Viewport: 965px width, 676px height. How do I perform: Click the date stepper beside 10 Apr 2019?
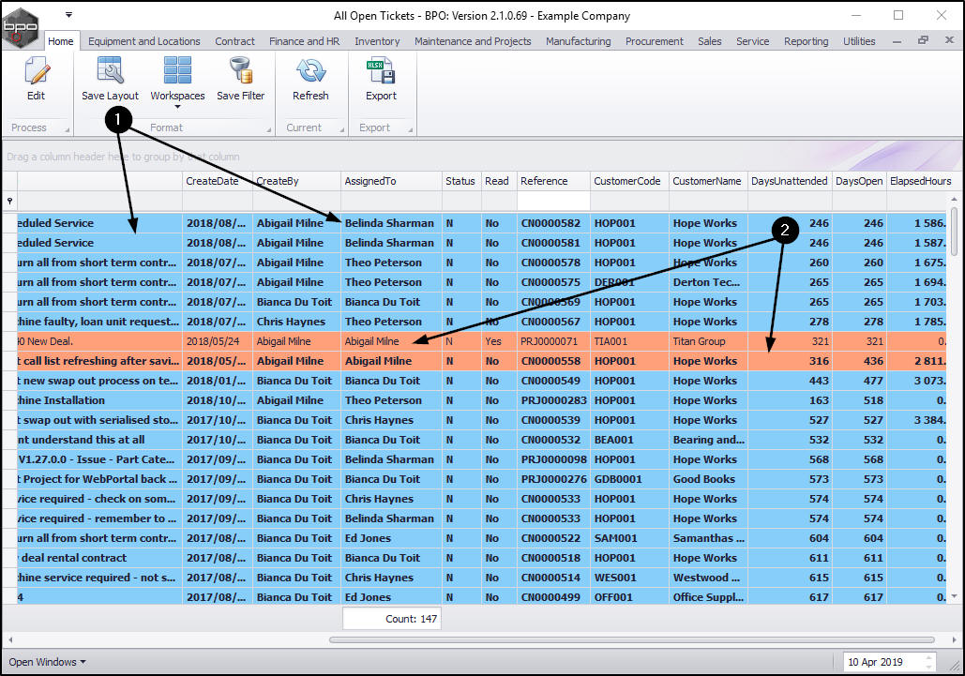[928, 662]
